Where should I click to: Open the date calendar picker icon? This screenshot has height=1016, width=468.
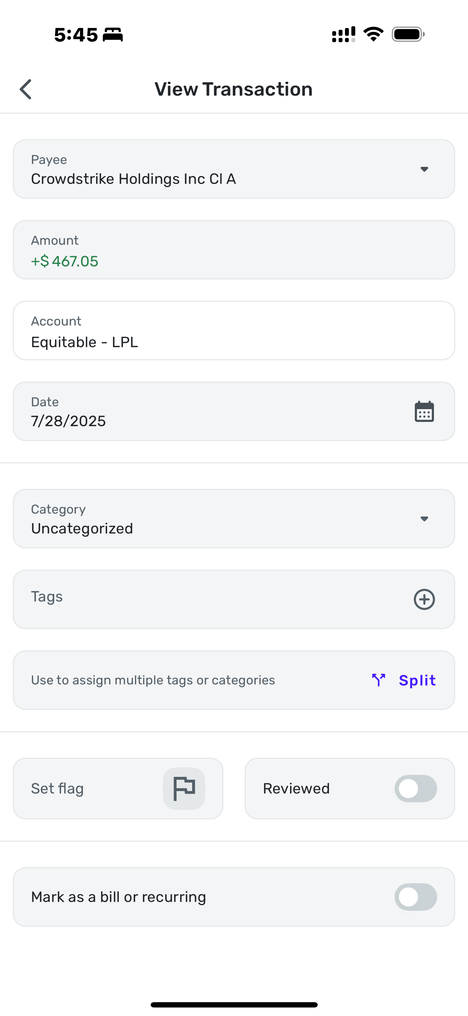point(424,412)
